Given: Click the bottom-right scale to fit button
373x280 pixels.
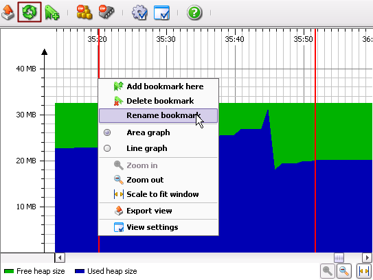Looking at the screenshot, I should coord(363,271).
